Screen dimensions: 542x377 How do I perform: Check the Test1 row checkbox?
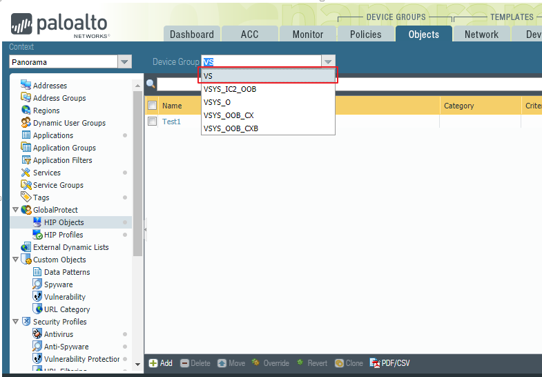(152, 122)
